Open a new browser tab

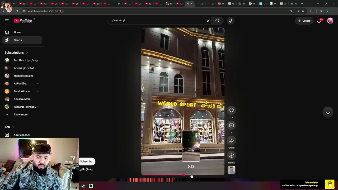(x=302, y=4)
